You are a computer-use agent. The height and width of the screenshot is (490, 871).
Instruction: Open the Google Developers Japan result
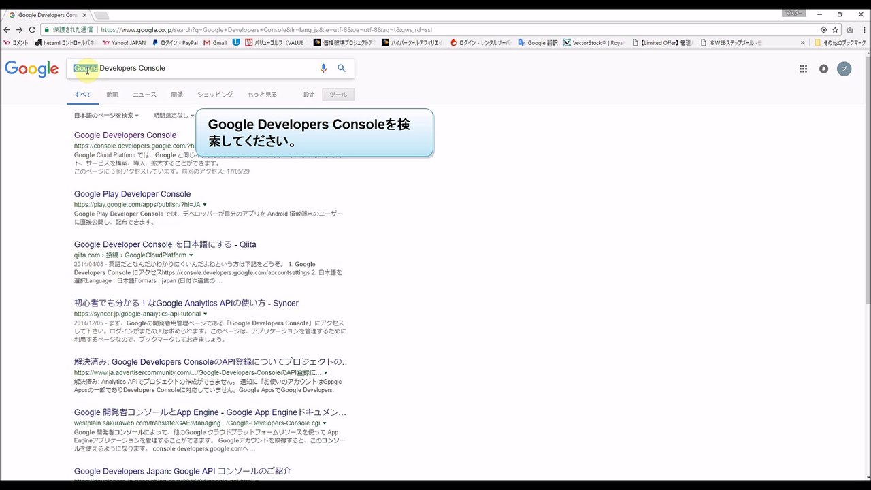coord(182,471)
